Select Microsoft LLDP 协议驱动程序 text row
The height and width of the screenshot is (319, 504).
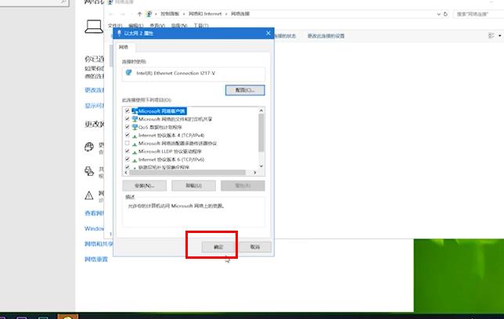(x=170, y=152)
